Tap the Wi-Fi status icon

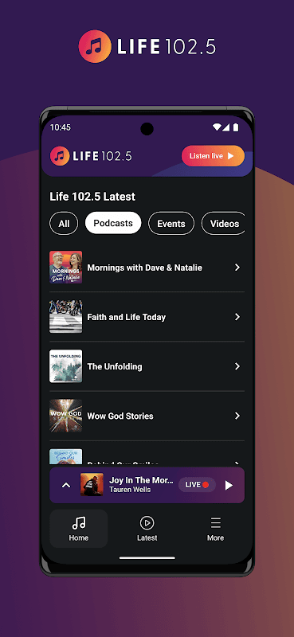point(217,127)
